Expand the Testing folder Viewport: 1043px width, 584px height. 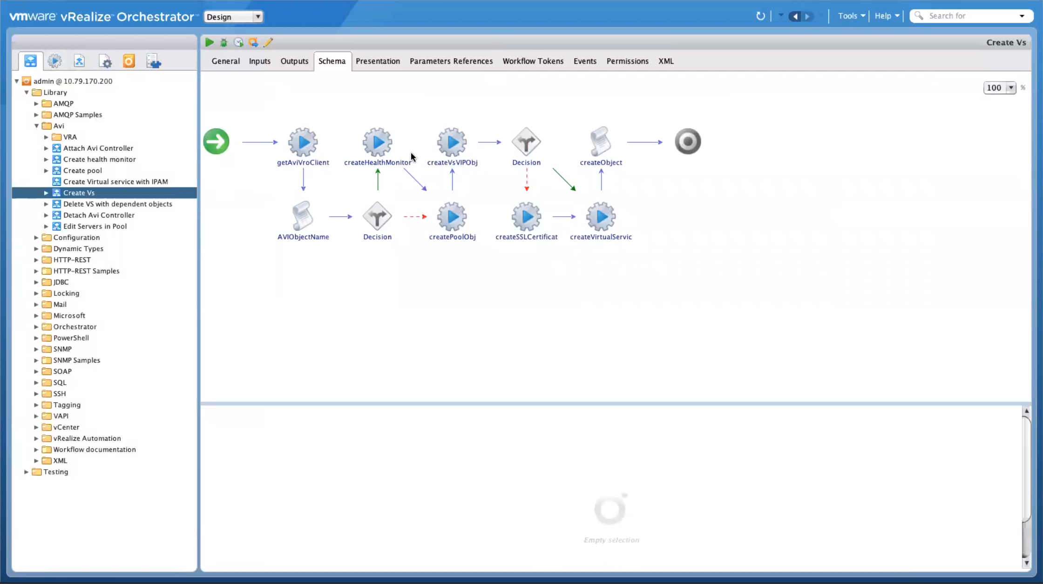[27, 471]
